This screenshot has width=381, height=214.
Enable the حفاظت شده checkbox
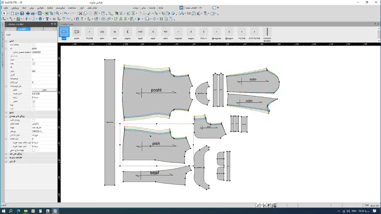pos(34,45)
